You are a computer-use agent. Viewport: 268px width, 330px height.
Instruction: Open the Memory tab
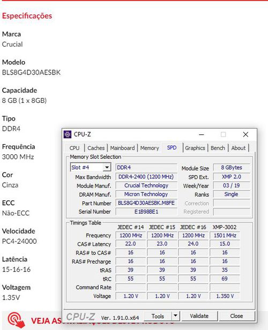coord(150,148)
